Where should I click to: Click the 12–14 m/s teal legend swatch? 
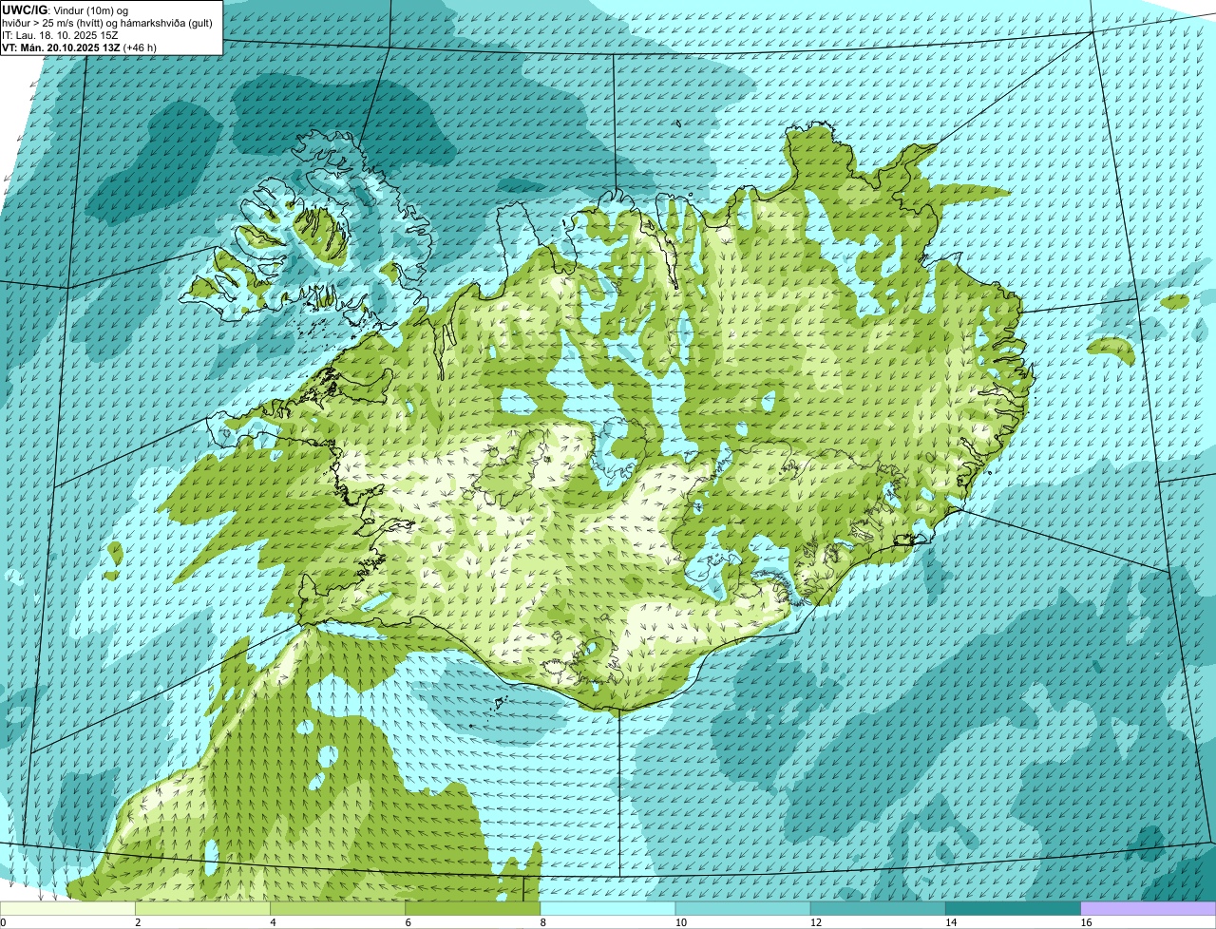[878, 908]
